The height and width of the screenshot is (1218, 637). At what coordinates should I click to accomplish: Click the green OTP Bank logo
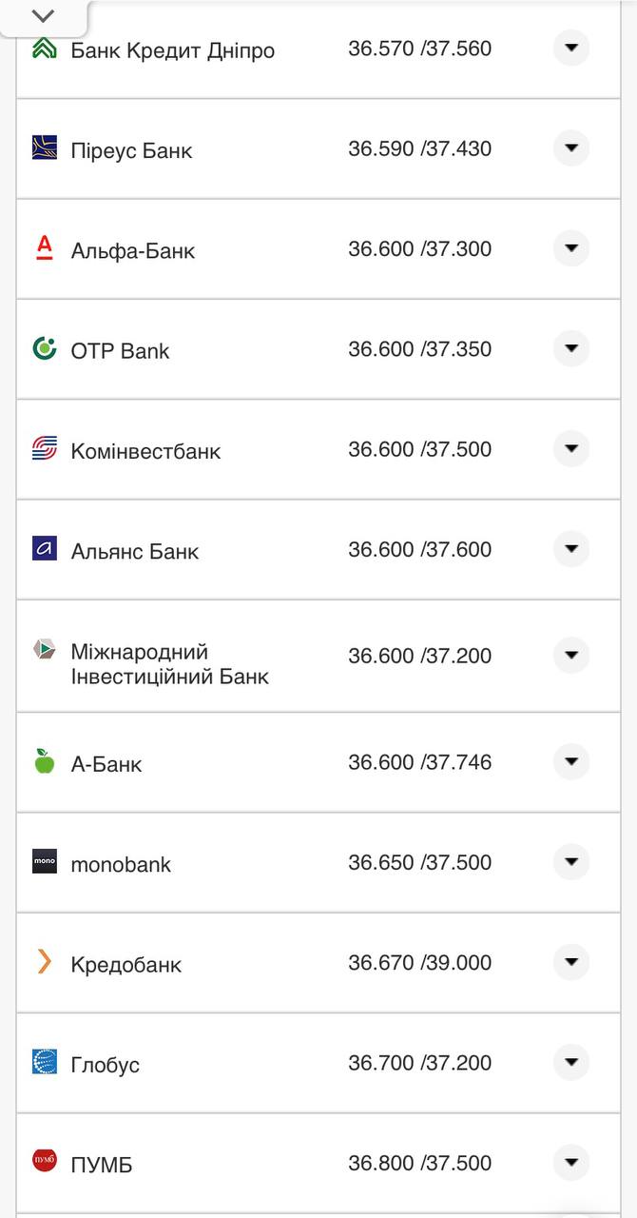click(45, 348)
